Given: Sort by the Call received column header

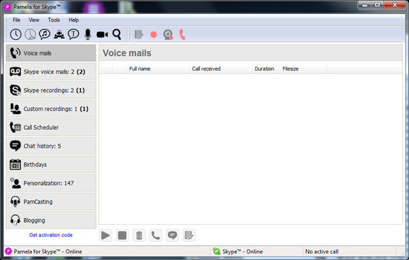Looking at the screenshot, I should click(220, 69).
